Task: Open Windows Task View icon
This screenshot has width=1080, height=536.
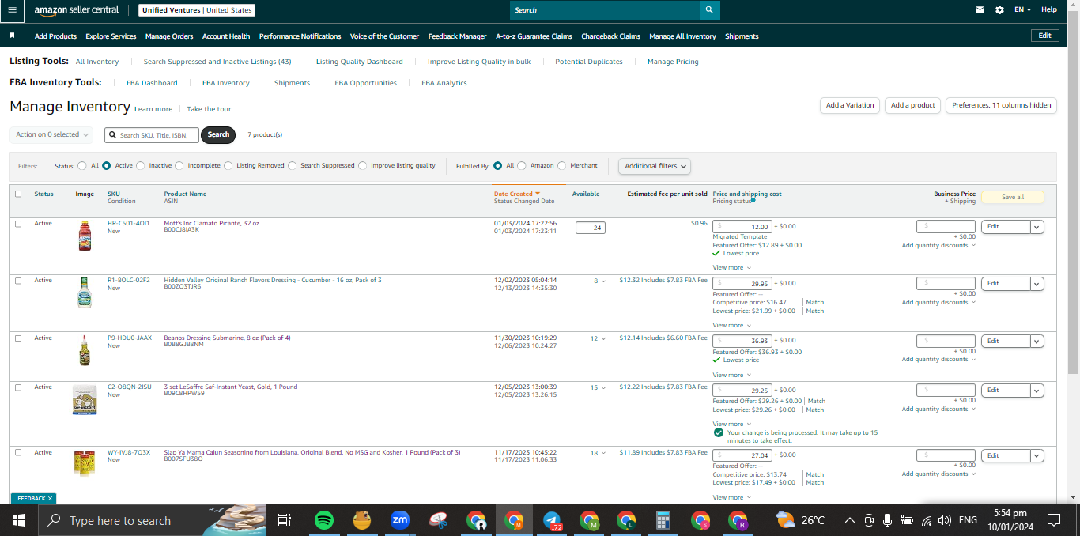Action: [x=285, y=520]
